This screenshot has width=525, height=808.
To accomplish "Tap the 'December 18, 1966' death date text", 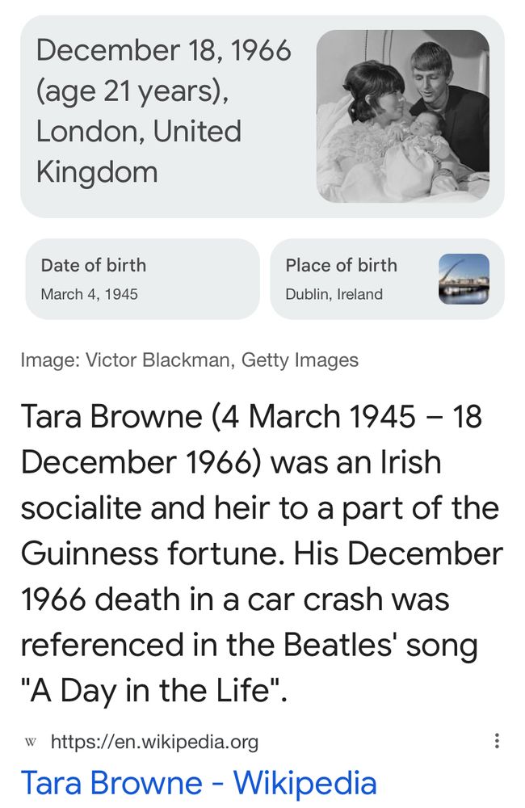I will pos(164,50).
